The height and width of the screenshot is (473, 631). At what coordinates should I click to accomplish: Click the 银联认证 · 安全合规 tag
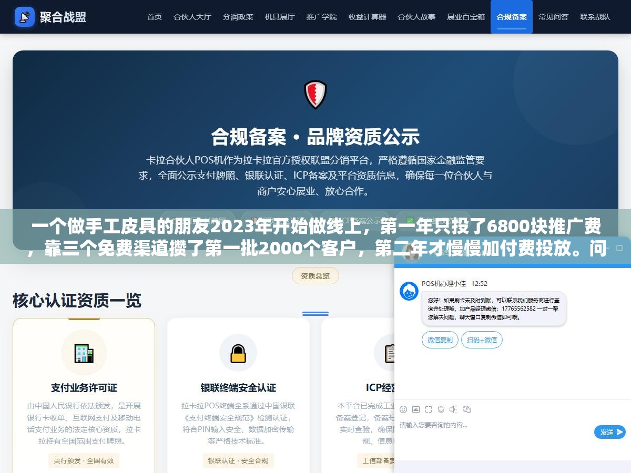tap(238, 460)
